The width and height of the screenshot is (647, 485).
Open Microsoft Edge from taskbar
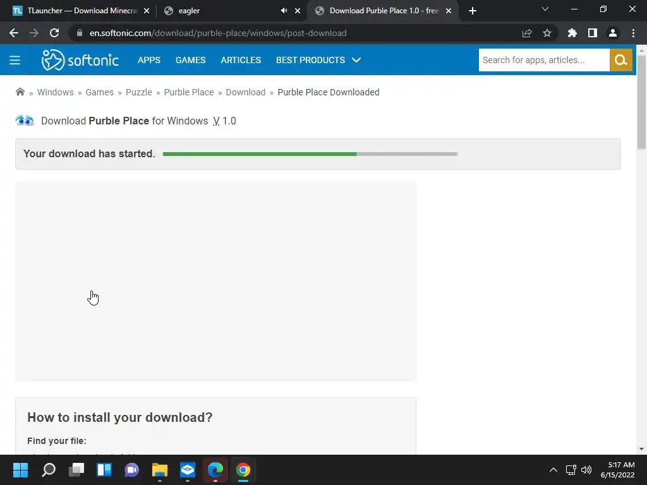click(215, 470)
